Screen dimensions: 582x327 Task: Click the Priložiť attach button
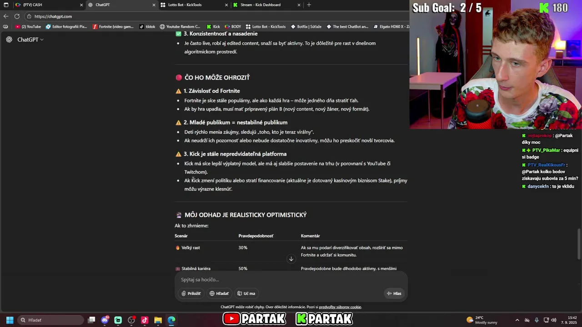(191, 293)
